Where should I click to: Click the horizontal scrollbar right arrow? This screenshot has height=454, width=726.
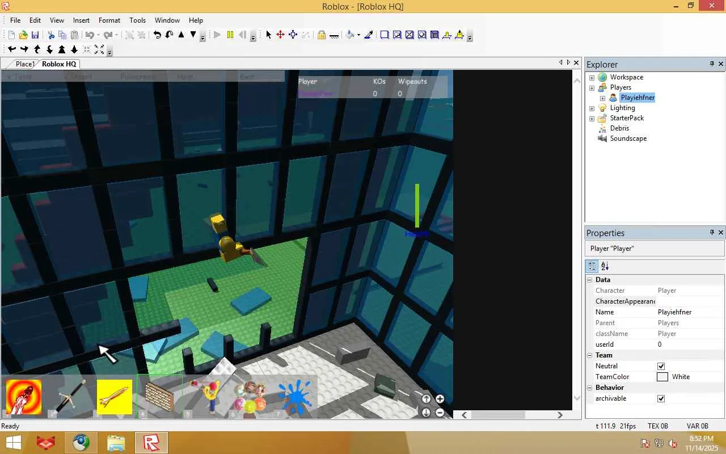click(x=560, y=415)
